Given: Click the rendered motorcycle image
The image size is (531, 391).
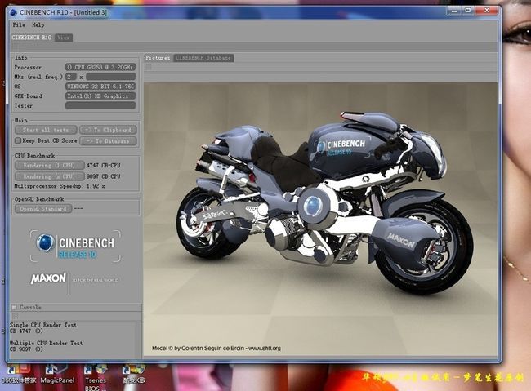Looking at the screenshot, I should click(x=320, y=220).
